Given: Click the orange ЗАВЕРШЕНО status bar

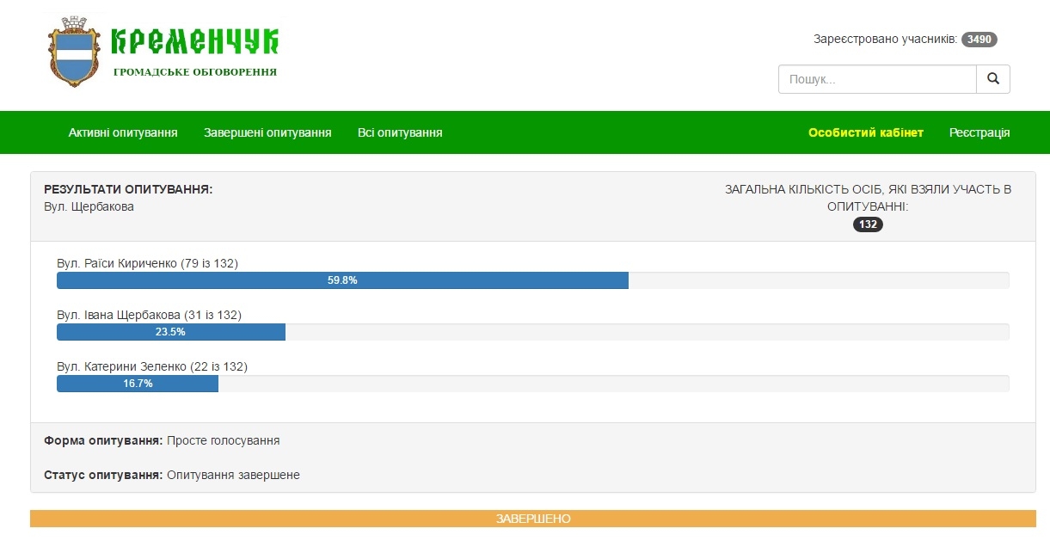Looking at the screenshot, I should pos(533,519).
